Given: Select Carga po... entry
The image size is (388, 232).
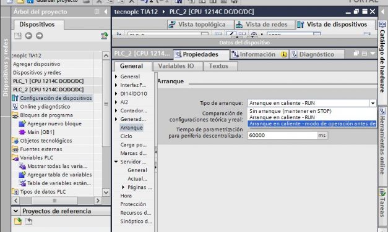Looking at the screenshot, I should pos(133,145).
